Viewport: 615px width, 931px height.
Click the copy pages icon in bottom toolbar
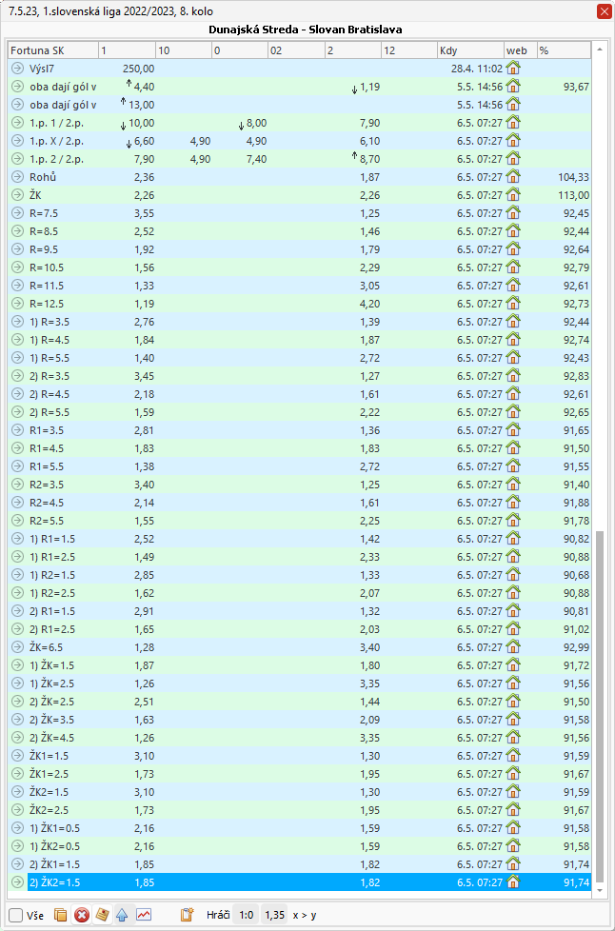(60, 915)
